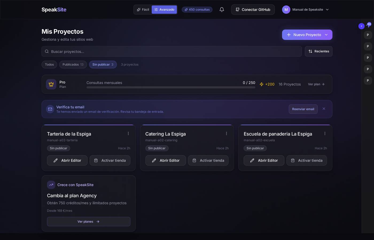Go to the SpeakSite home logo

point(54,10)
